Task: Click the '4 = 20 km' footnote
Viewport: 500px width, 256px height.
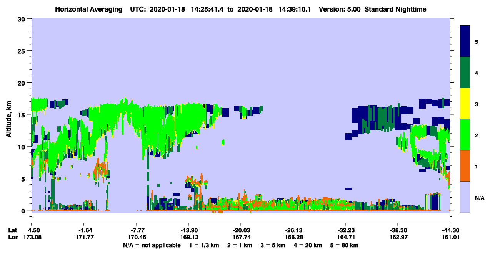Action: coord(308,245)
